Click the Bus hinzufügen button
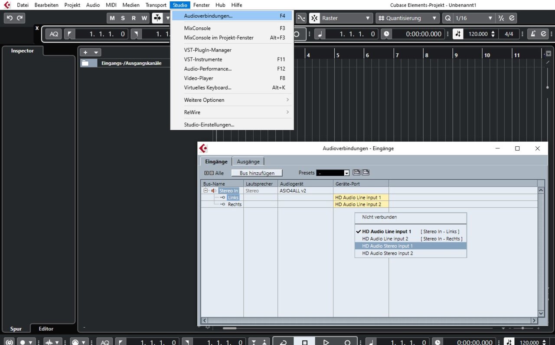Screen dimensions: 555x345 pos(257,173)
